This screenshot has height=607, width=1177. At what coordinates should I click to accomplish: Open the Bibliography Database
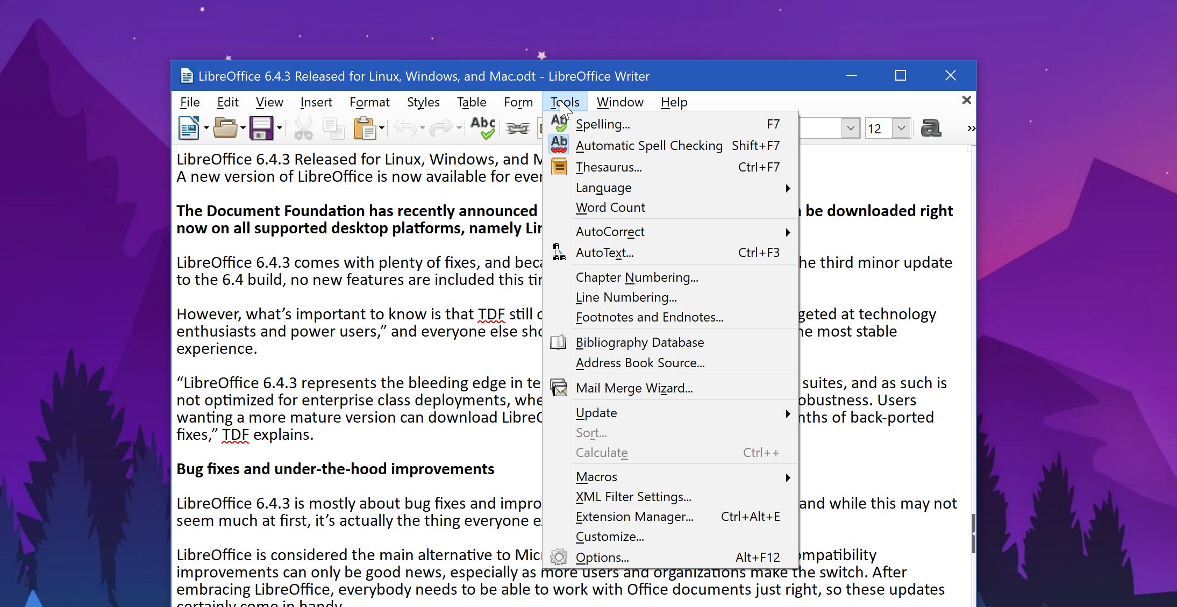coord(640,342)
